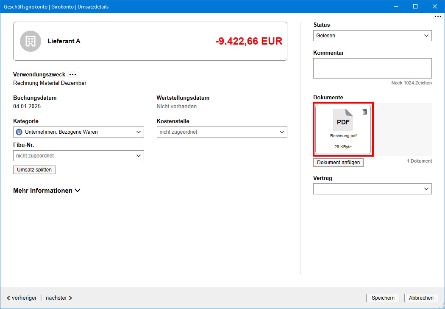Open the Kategorie dropdown

coord(78,132)
